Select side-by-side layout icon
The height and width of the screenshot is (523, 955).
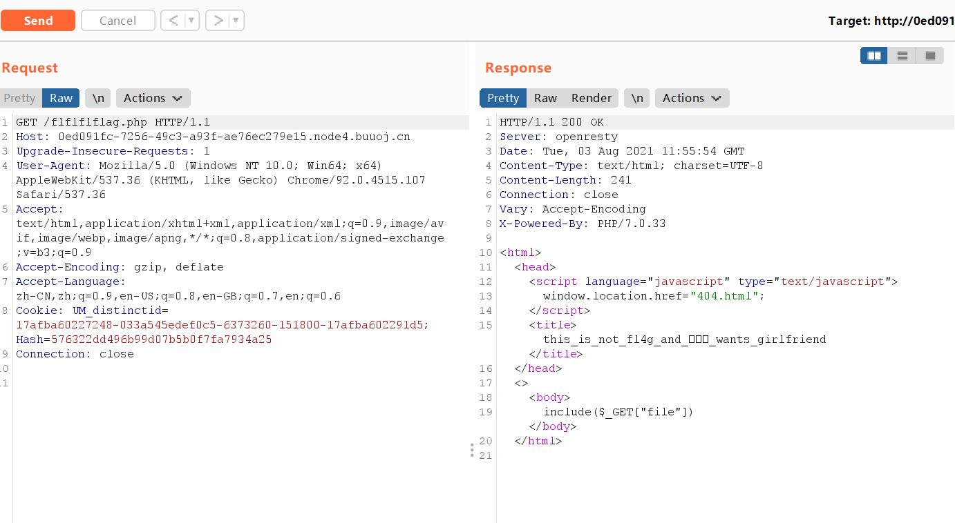[x=874, y=56]
